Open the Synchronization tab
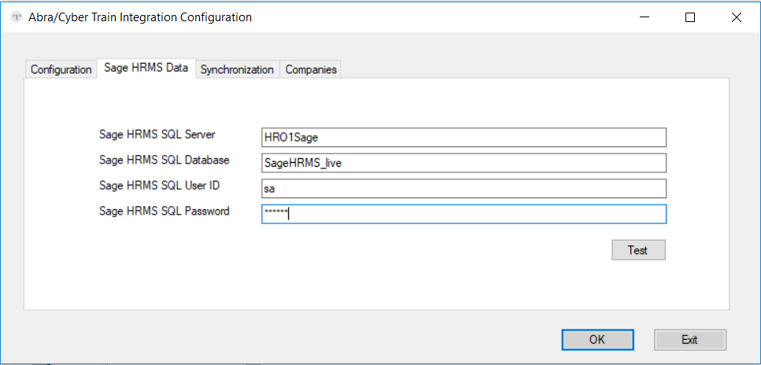The width and height of the screenshot is (761, 365). click(x=238, y=69)
